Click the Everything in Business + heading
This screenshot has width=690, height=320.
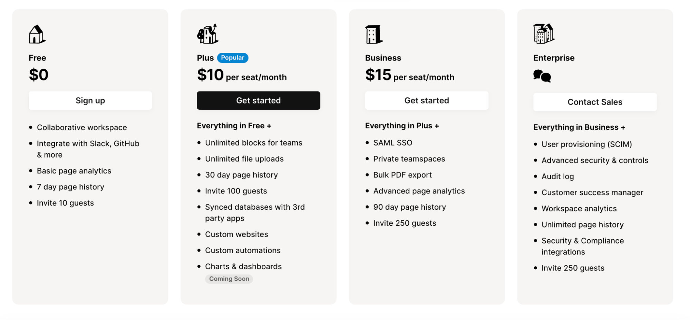579,127
